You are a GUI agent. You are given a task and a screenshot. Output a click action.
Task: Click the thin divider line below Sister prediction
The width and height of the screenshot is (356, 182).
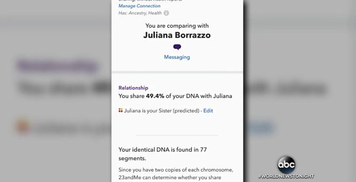177,135
